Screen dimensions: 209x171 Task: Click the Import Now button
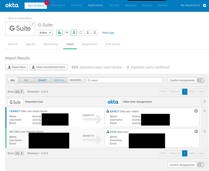tap(16, 67)
